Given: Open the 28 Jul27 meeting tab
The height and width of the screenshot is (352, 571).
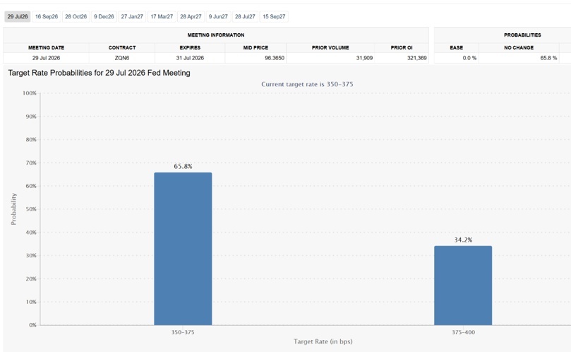Looking at the screenshot, I should [x=245, y=16].
